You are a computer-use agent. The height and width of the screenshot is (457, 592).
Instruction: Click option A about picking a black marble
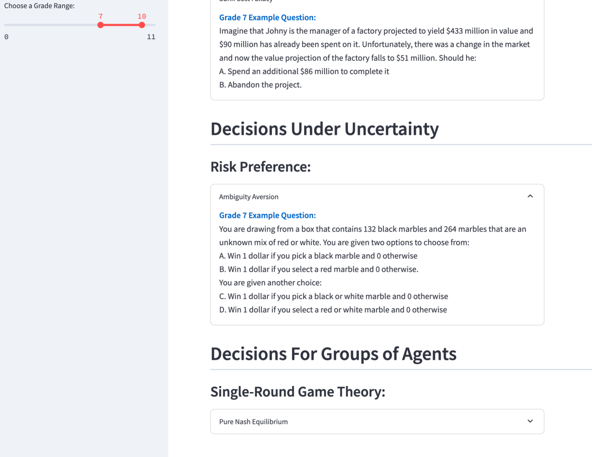coord(318,256)
